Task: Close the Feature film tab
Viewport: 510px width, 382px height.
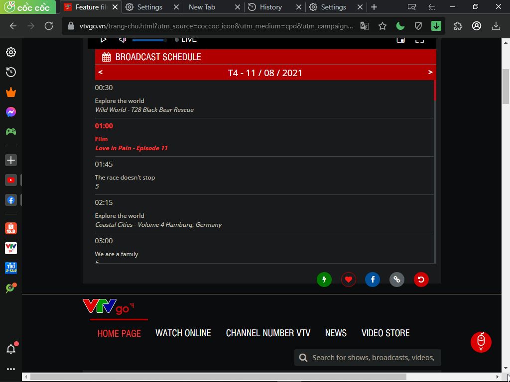Action: click(x=115, y=7)
